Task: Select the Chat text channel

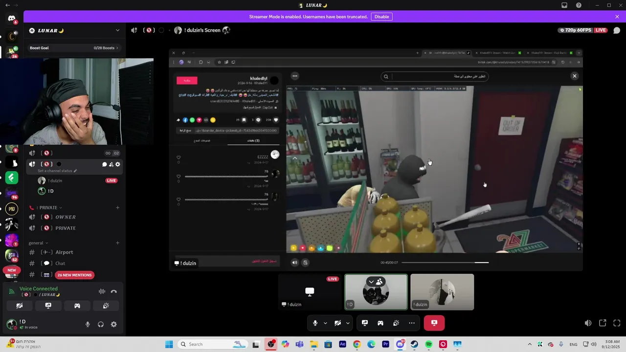Action: point(73,264)
